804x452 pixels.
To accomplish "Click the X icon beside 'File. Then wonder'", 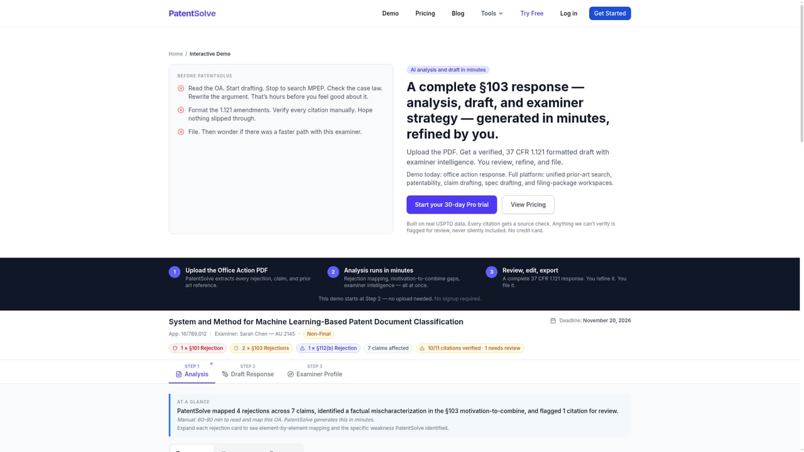I will (x=181, y=132).
